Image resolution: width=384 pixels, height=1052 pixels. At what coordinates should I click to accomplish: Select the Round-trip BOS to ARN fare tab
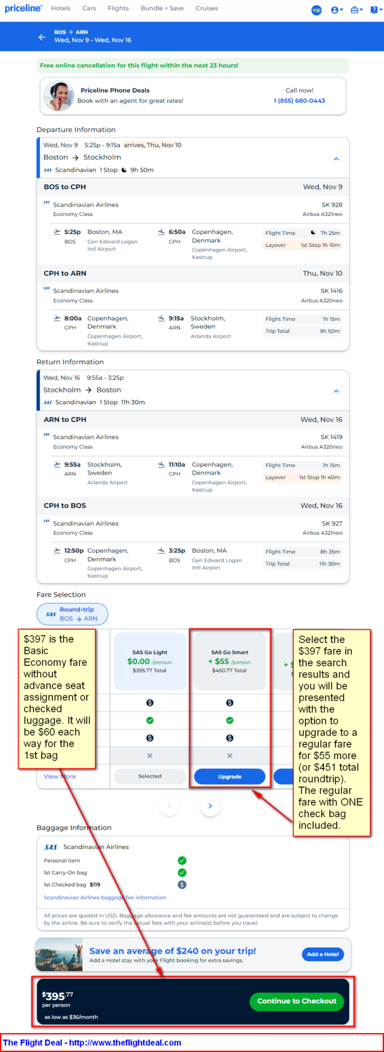click(72, 614)
